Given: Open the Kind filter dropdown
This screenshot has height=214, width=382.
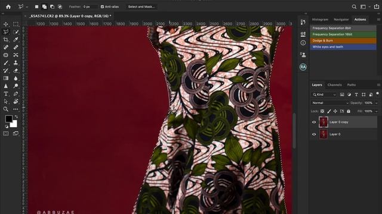Looking at the screenshot, I should tap(324, 95).
